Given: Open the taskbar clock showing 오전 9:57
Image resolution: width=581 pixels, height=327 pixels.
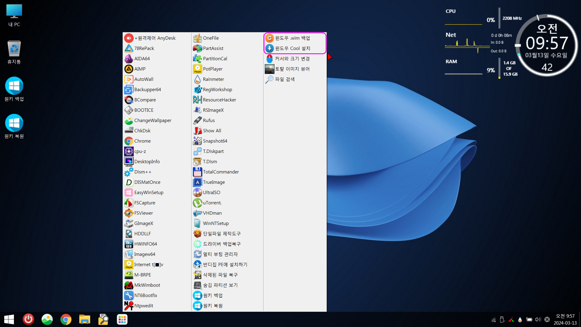Looking at the screenshot, I should pos(565,319).
